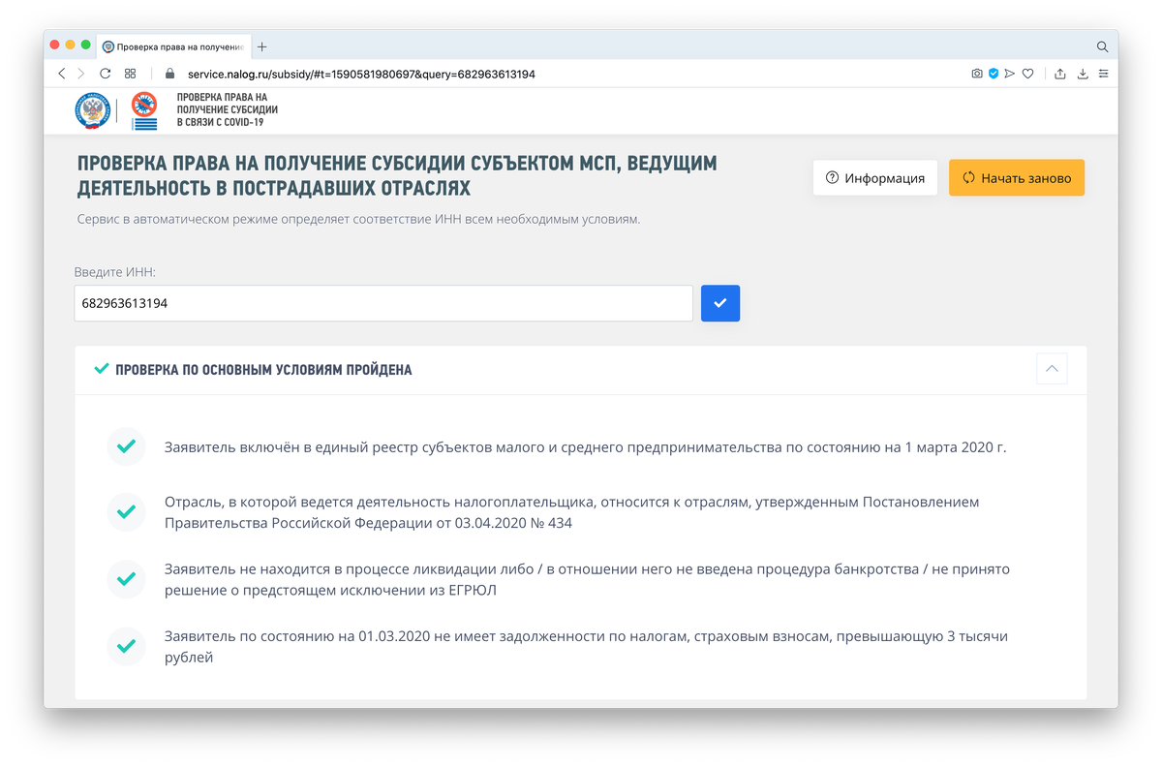The image size is (1162, 766).
Task: Open the search magnifier at top right
Action: coord(1102,46)
